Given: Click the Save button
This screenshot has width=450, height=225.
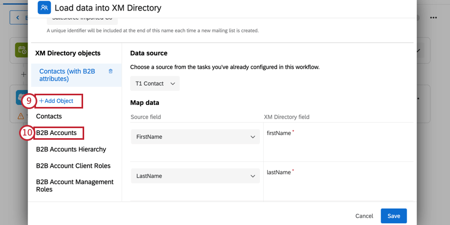Looking at the screenshot, I should point(394,216).
